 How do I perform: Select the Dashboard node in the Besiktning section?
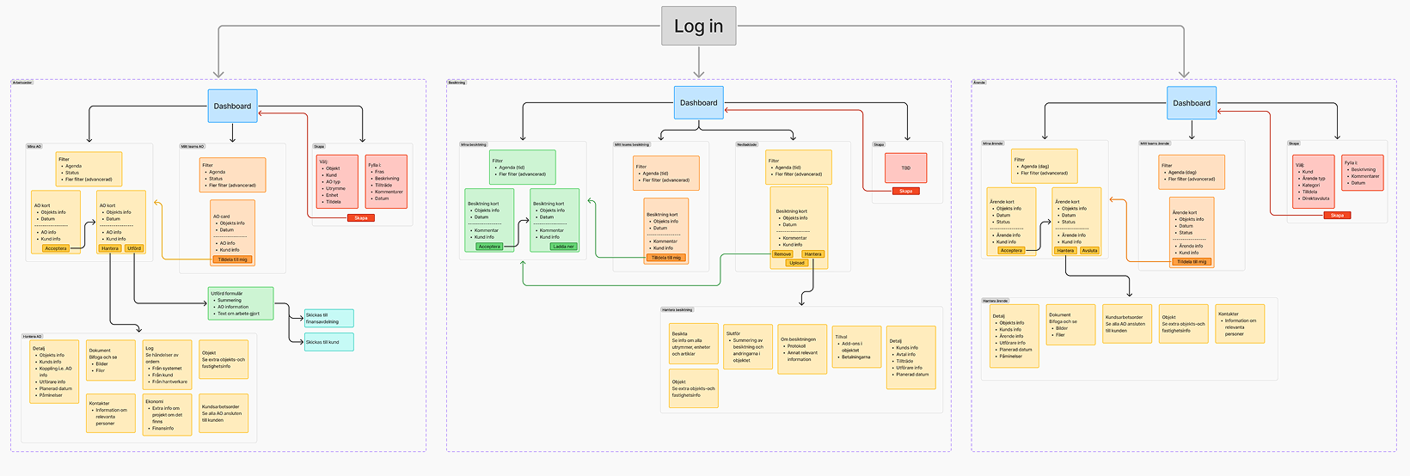click(698, 102)
